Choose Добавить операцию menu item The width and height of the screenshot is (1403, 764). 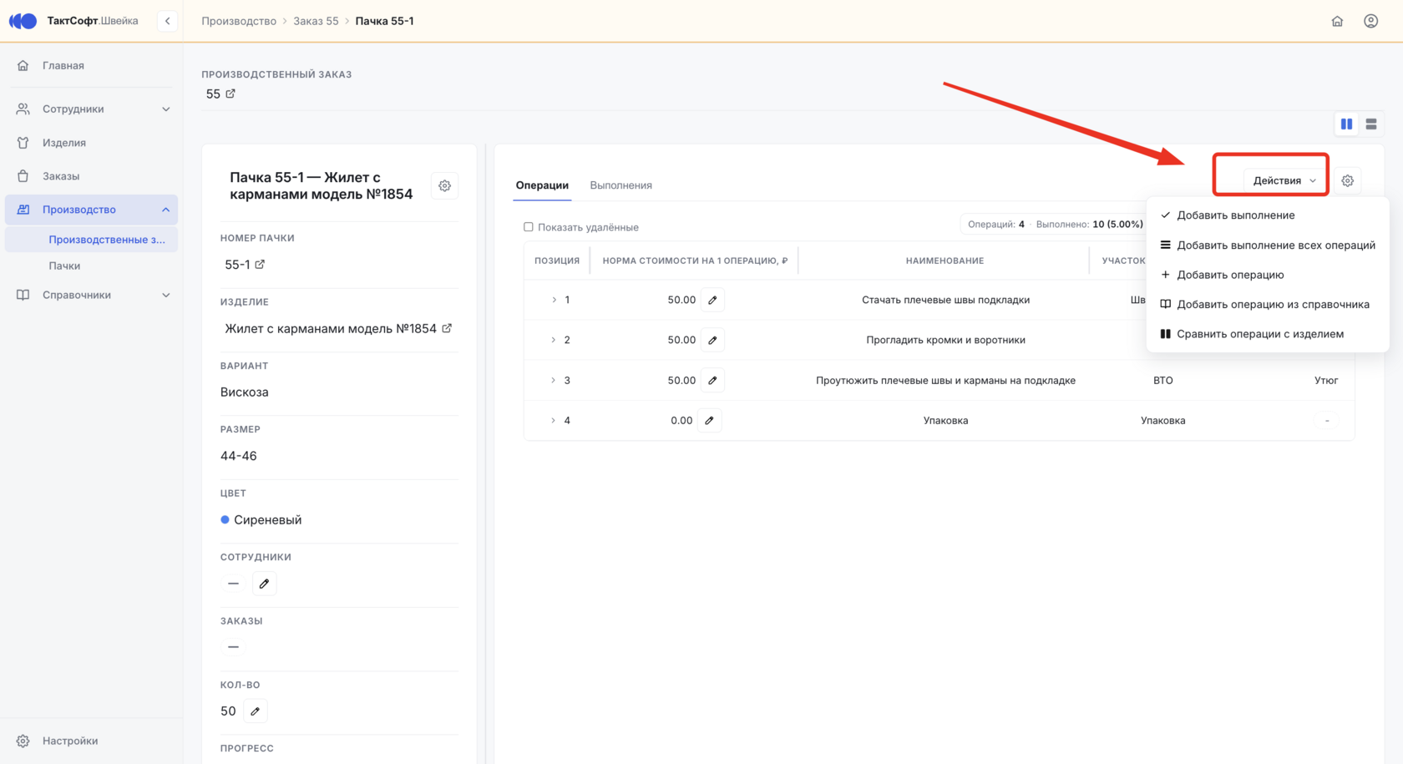click(1268, 275)
